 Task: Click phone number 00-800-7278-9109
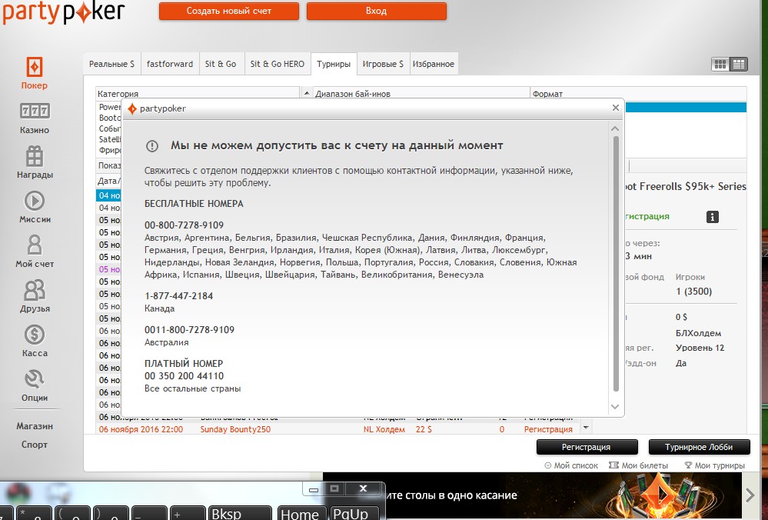pyautogui.click(x=184, y=225)
